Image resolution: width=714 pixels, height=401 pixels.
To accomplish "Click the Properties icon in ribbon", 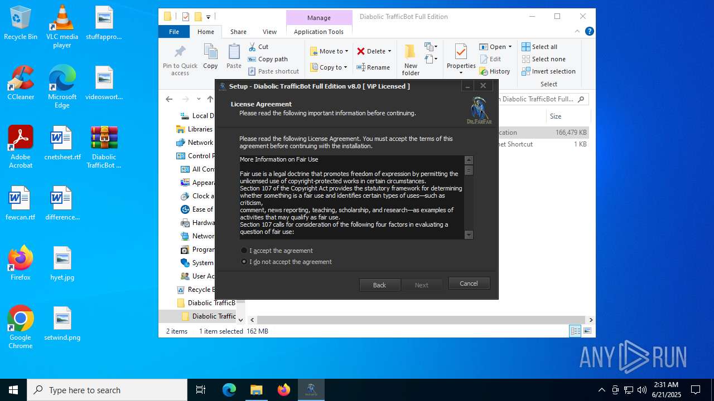I will coord(461,52).
